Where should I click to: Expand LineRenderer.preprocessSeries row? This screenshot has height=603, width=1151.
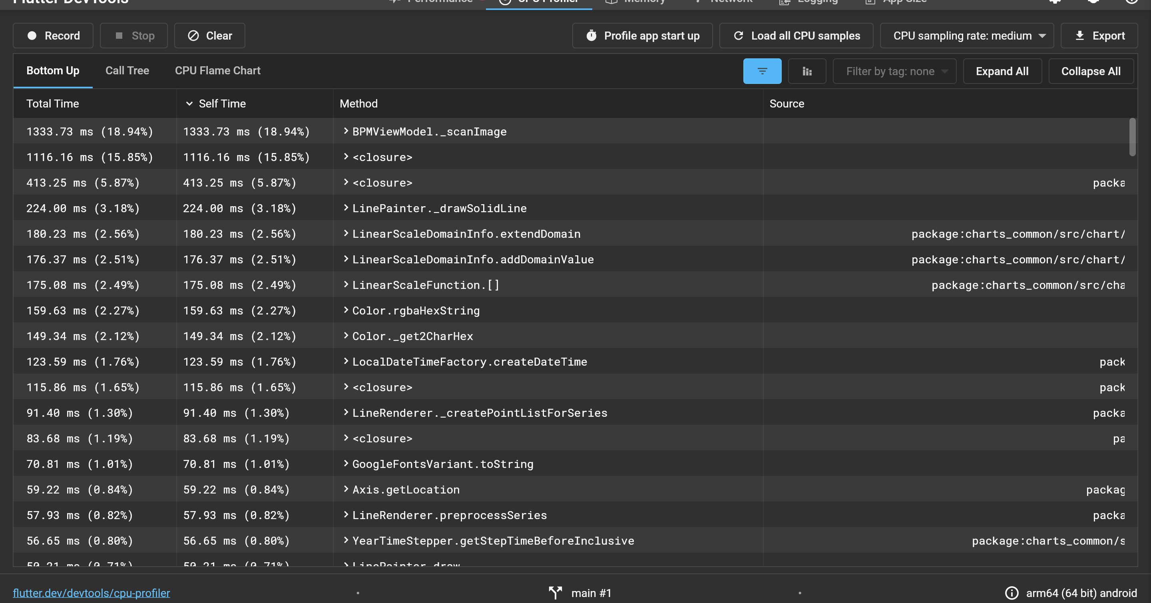pos(345,515)
